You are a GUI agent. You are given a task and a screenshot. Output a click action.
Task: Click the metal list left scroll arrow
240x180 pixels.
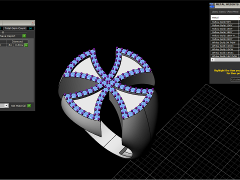click(212, 59)
